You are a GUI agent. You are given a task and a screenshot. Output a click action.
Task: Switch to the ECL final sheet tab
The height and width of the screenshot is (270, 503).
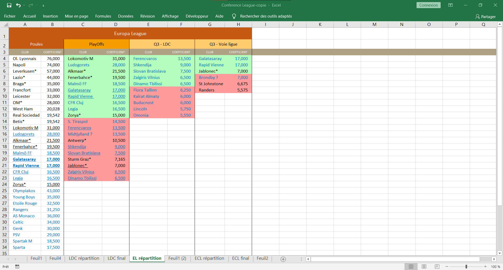coord(240,258)
